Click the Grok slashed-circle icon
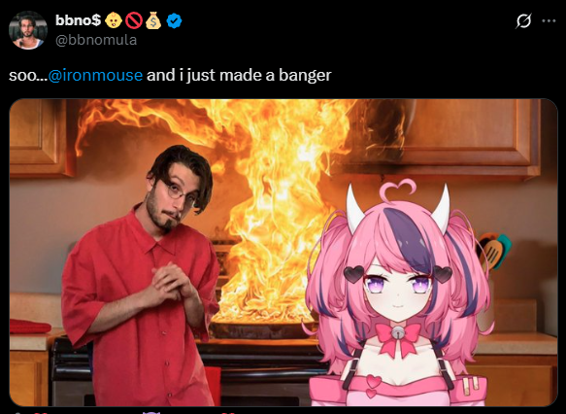This screenshot has height=414, width=566. (523, 21)
